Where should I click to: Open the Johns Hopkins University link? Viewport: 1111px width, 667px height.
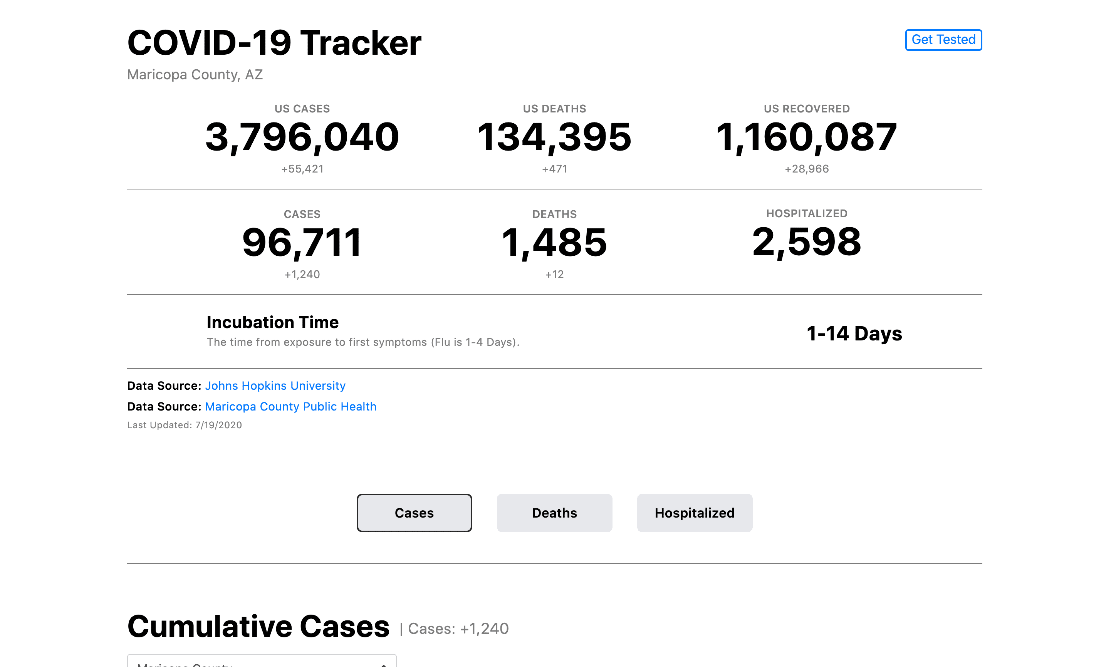point(275,385)
